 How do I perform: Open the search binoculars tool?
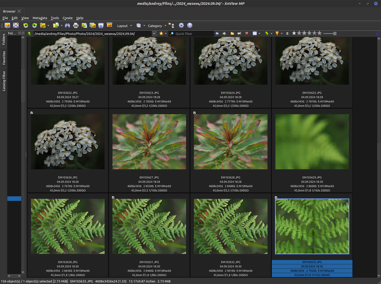(x=67, y=25)
